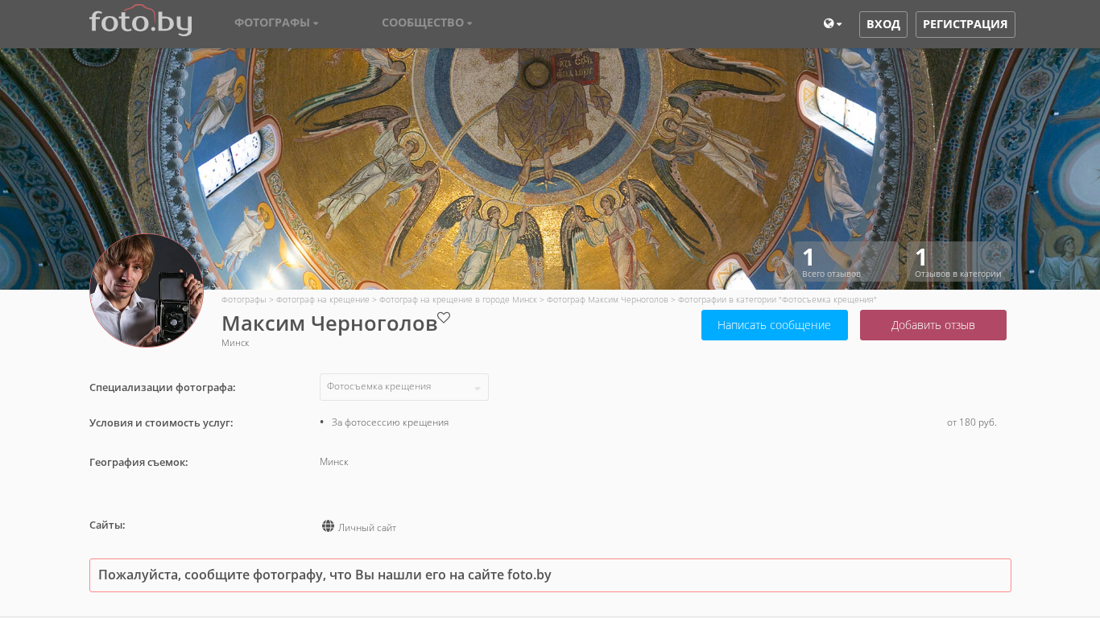Screen dimensions: 1100x618
Task: Go to the Фотографы breadcrumb
Action: click(x=244, y=299)
